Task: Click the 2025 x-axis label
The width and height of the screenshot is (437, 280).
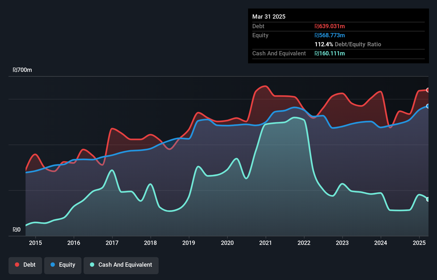Action: [419, 243]
